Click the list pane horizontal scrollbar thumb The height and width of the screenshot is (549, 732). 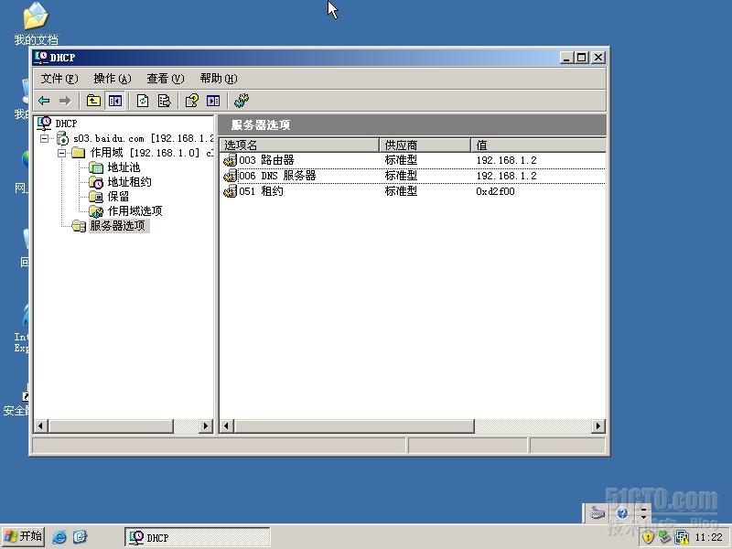354,425
